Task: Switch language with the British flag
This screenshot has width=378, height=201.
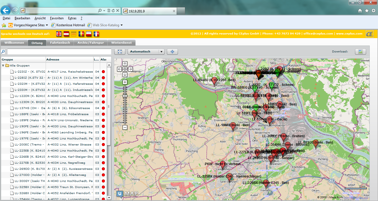Action: click(x=59, y=34)
